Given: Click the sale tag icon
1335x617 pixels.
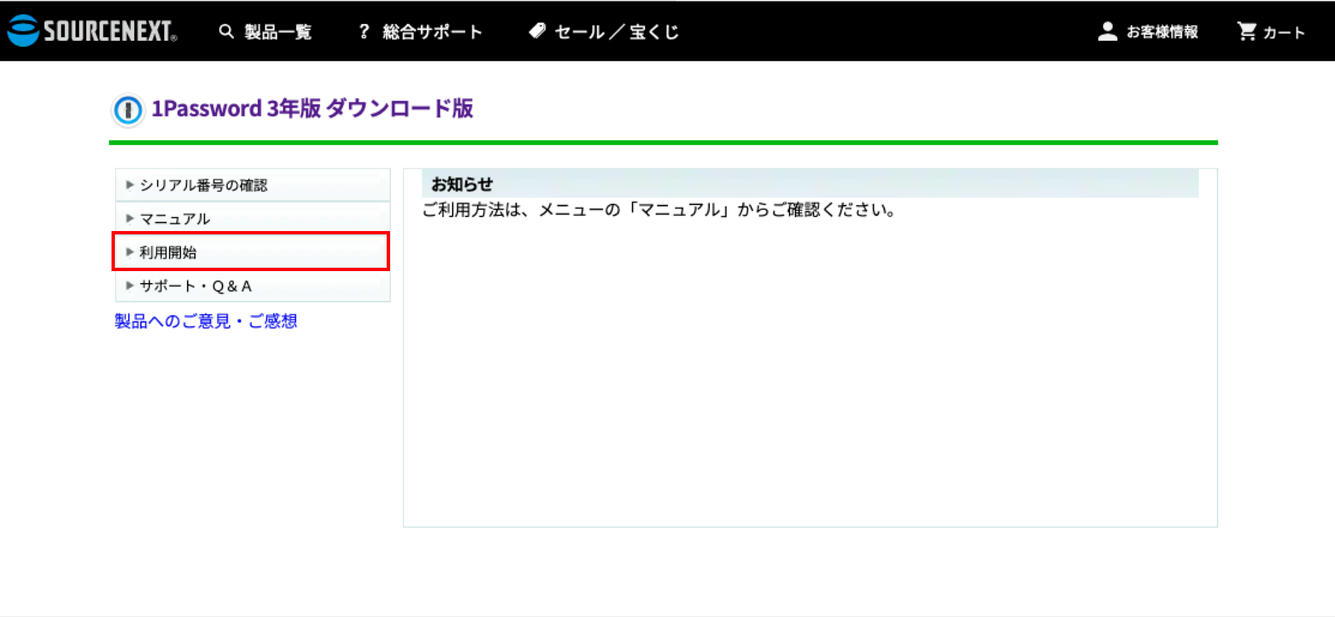Looking at the screenshot, I should [537, 31].
